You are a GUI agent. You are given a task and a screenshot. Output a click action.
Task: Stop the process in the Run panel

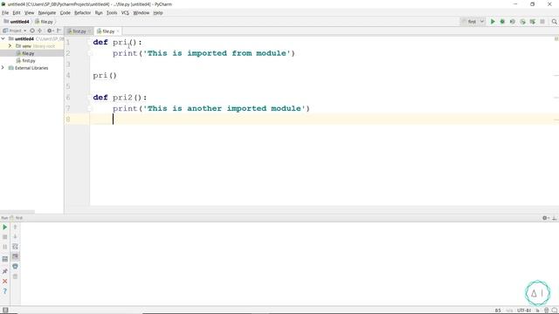[x=5, y=237]
